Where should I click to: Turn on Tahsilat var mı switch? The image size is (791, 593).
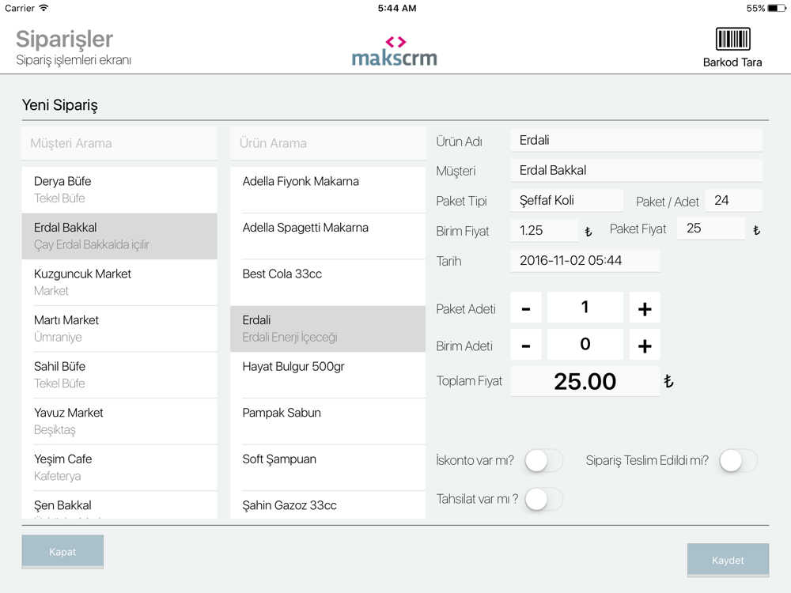click(x=544, y=499)
